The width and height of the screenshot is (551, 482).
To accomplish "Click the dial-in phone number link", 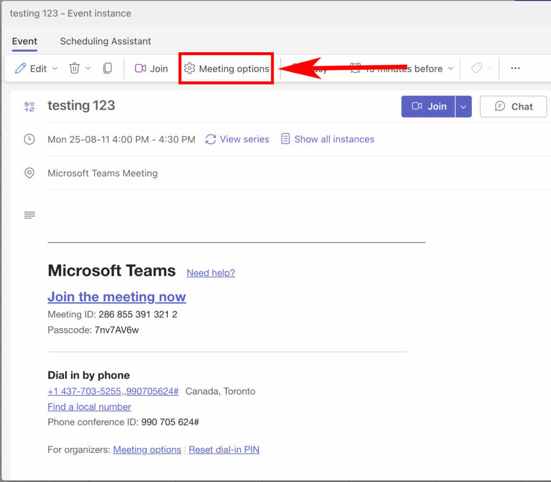I will click(x=113, y=392).
